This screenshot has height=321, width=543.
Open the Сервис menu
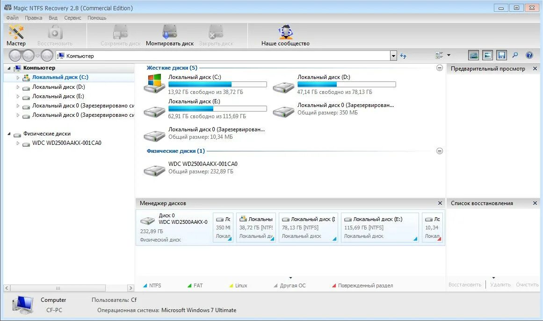point(72,18)
